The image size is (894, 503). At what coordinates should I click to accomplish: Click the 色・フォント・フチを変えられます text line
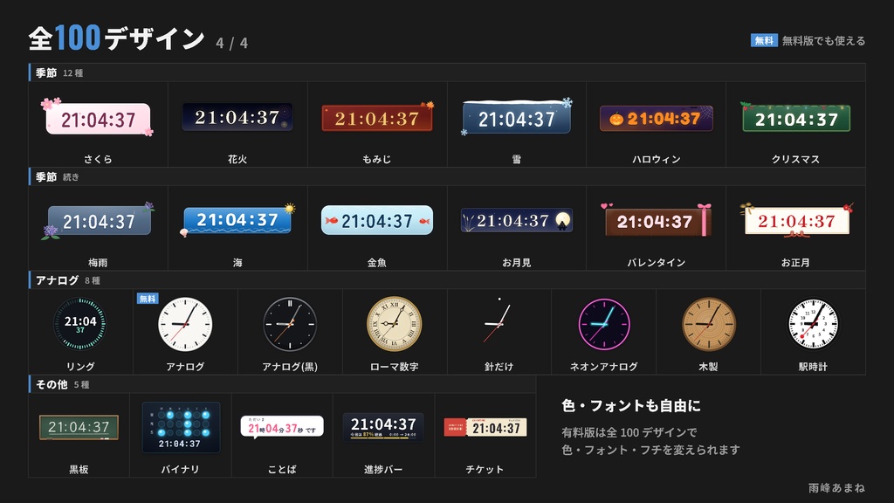click(x=650, y=450)
